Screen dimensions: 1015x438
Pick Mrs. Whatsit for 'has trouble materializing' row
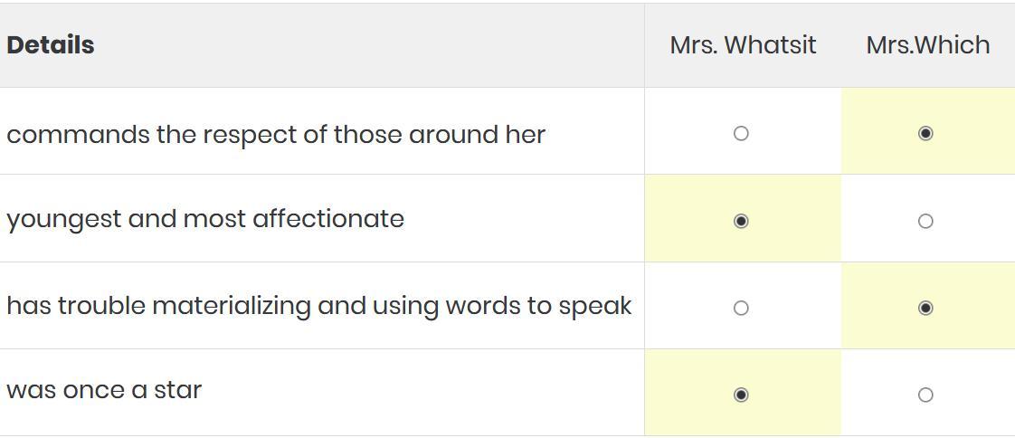741,308
